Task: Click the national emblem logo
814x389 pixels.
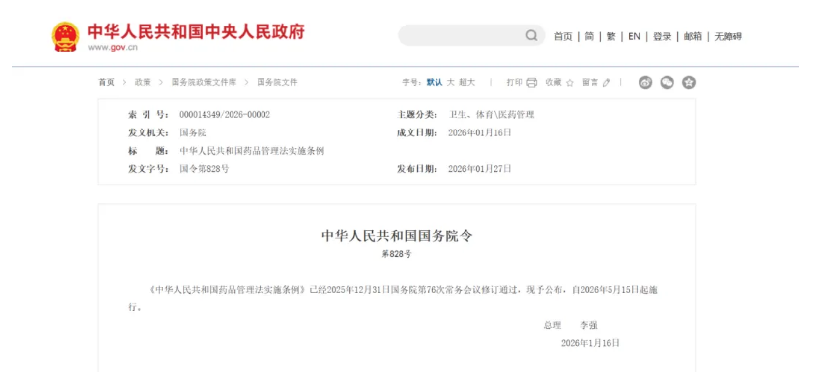Action: coord(65,37)
